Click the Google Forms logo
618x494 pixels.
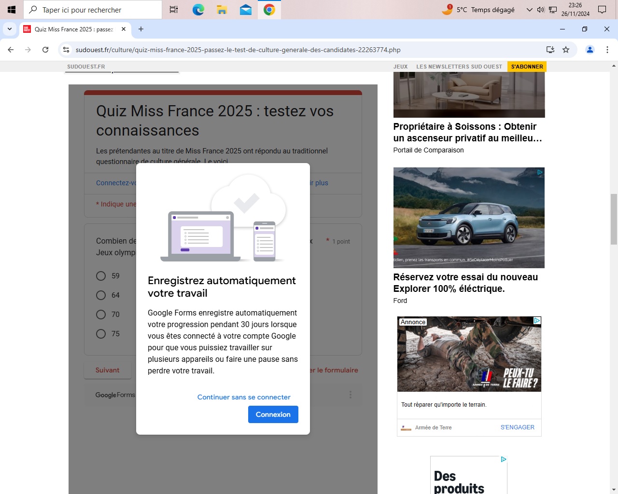pyautogui.click(x=115, y=395)
